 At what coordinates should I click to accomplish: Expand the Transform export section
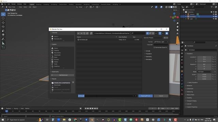[149, 54]
